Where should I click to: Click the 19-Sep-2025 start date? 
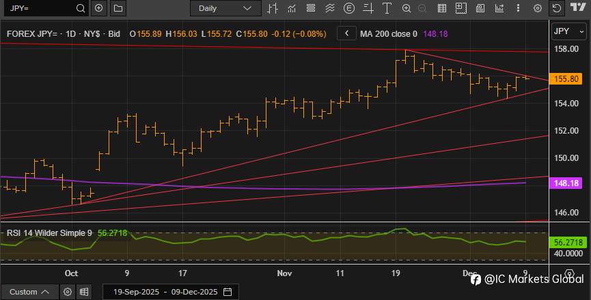(136, 292)
